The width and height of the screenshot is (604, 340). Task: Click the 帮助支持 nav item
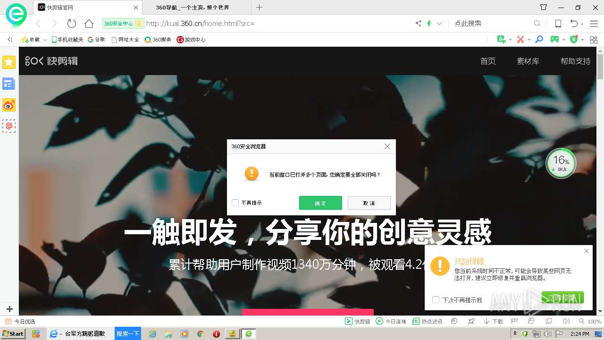(576, 61)
